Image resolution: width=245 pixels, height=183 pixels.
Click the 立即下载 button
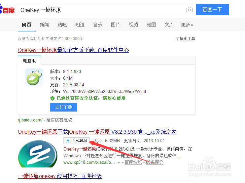click(x=64, y=107)
